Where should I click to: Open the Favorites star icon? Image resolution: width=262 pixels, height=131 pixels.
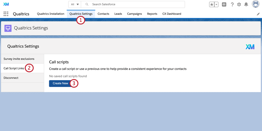pos(211,5)
